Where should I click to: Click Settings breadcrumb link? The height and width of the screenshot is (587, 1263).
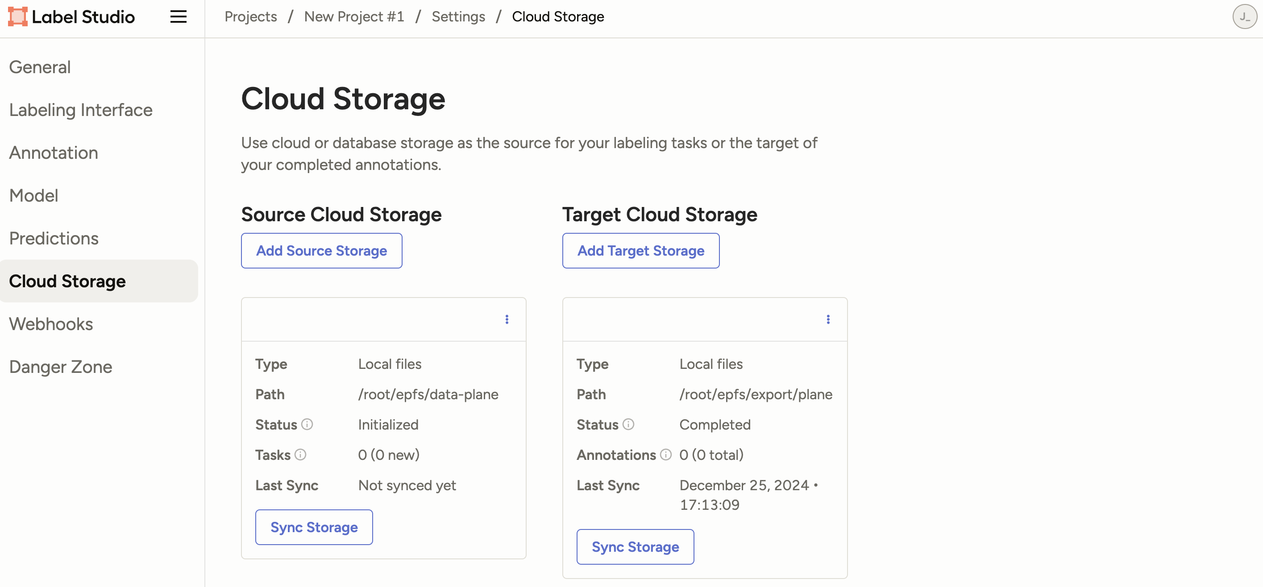click(458, 17)
